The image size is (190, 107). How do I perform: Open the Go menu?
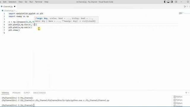click(26, 2)
